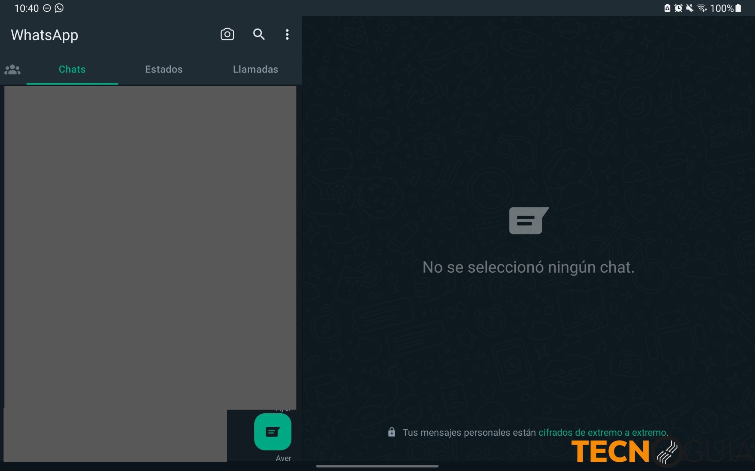Open the camera from the WhatsApp toolbar
Screen dimensions: 755x471
click(227, 34)
